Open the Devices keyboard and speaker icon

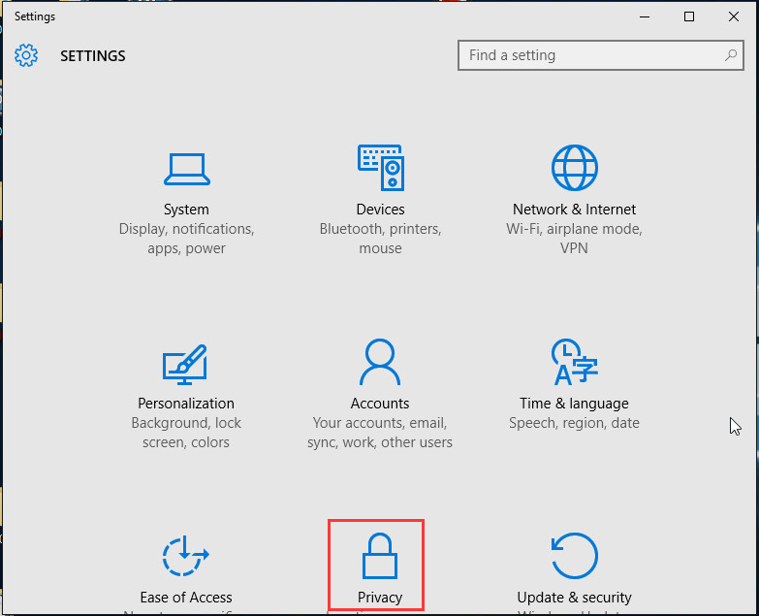(x=380, y=168)
